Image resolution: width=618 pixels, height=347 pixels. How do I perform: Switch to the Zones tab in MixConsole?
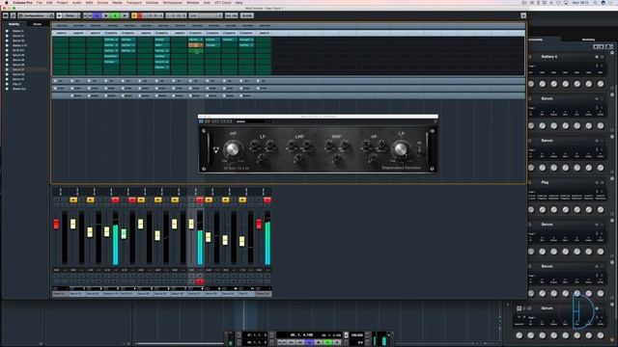(x=38, y=24)
